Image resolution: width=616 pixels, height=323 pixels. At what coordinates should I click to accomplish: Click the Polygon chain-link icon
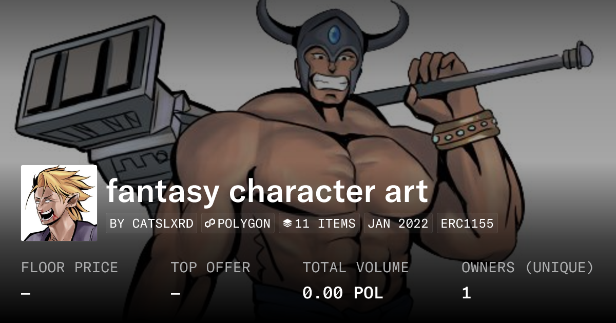210,224
